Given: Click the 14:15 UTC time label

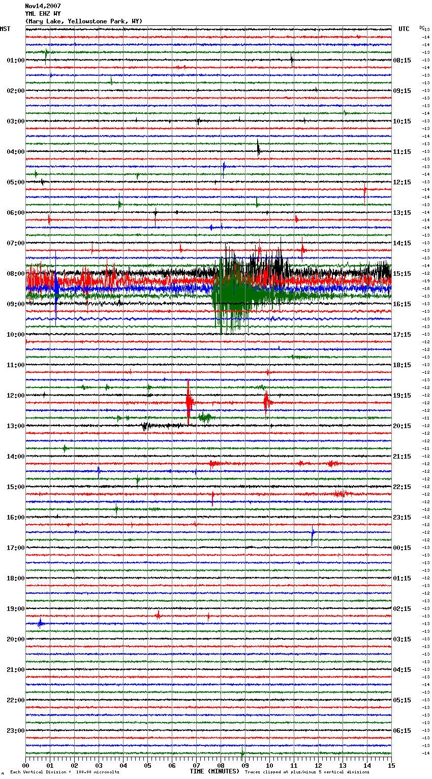Looking at the screenshot, I should tap(402, 243).
